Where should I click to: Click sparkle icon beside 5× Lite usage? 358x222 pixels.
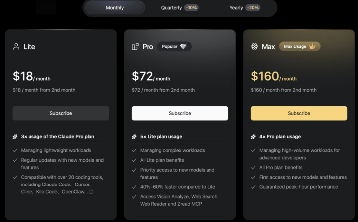134,137
